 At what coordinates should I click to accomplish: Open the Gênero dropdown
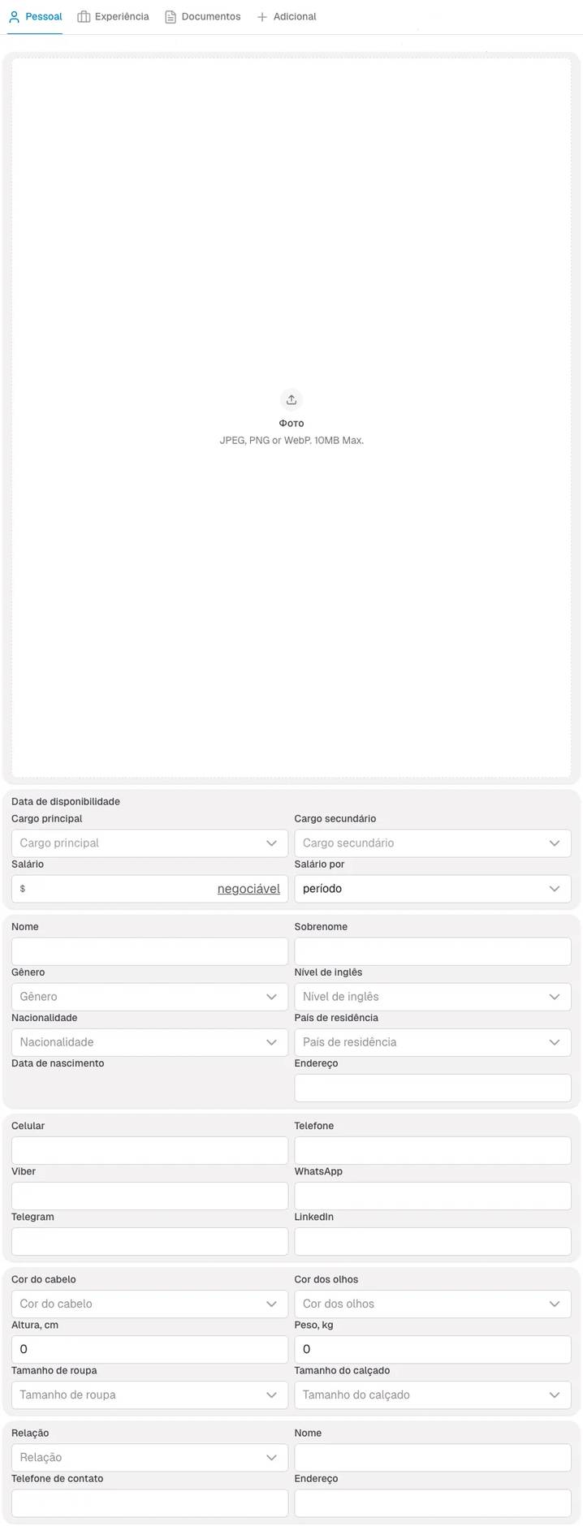point(149,996)
